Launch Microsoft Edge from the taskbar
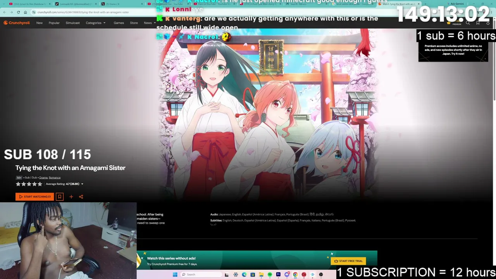Viewport: 496px width, 279px height. [244, 275]
